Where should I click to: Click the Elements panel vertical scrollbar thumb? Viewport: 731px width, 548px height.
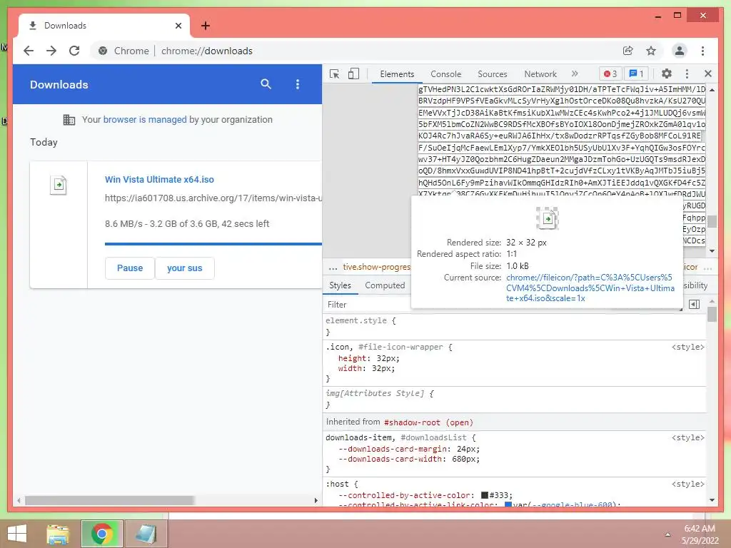pos(712,221)
